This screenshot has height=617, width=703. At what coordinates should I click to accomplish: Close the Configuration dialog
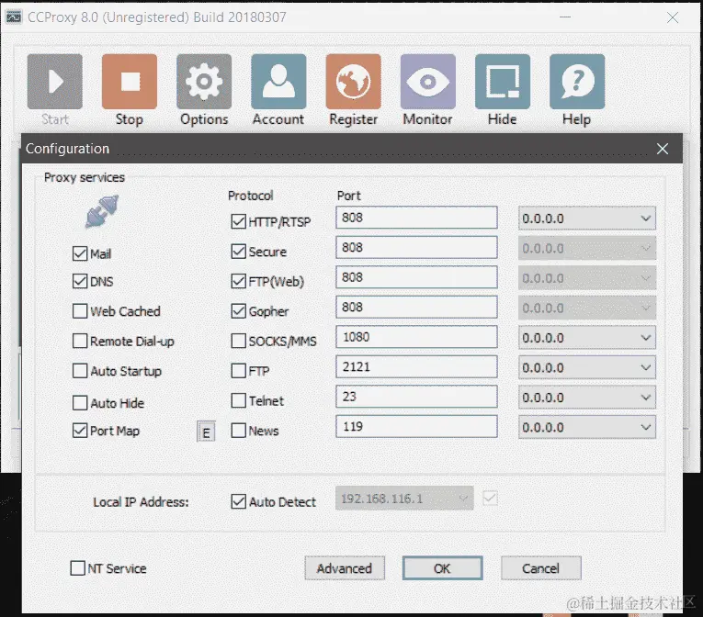click(663, 149)
